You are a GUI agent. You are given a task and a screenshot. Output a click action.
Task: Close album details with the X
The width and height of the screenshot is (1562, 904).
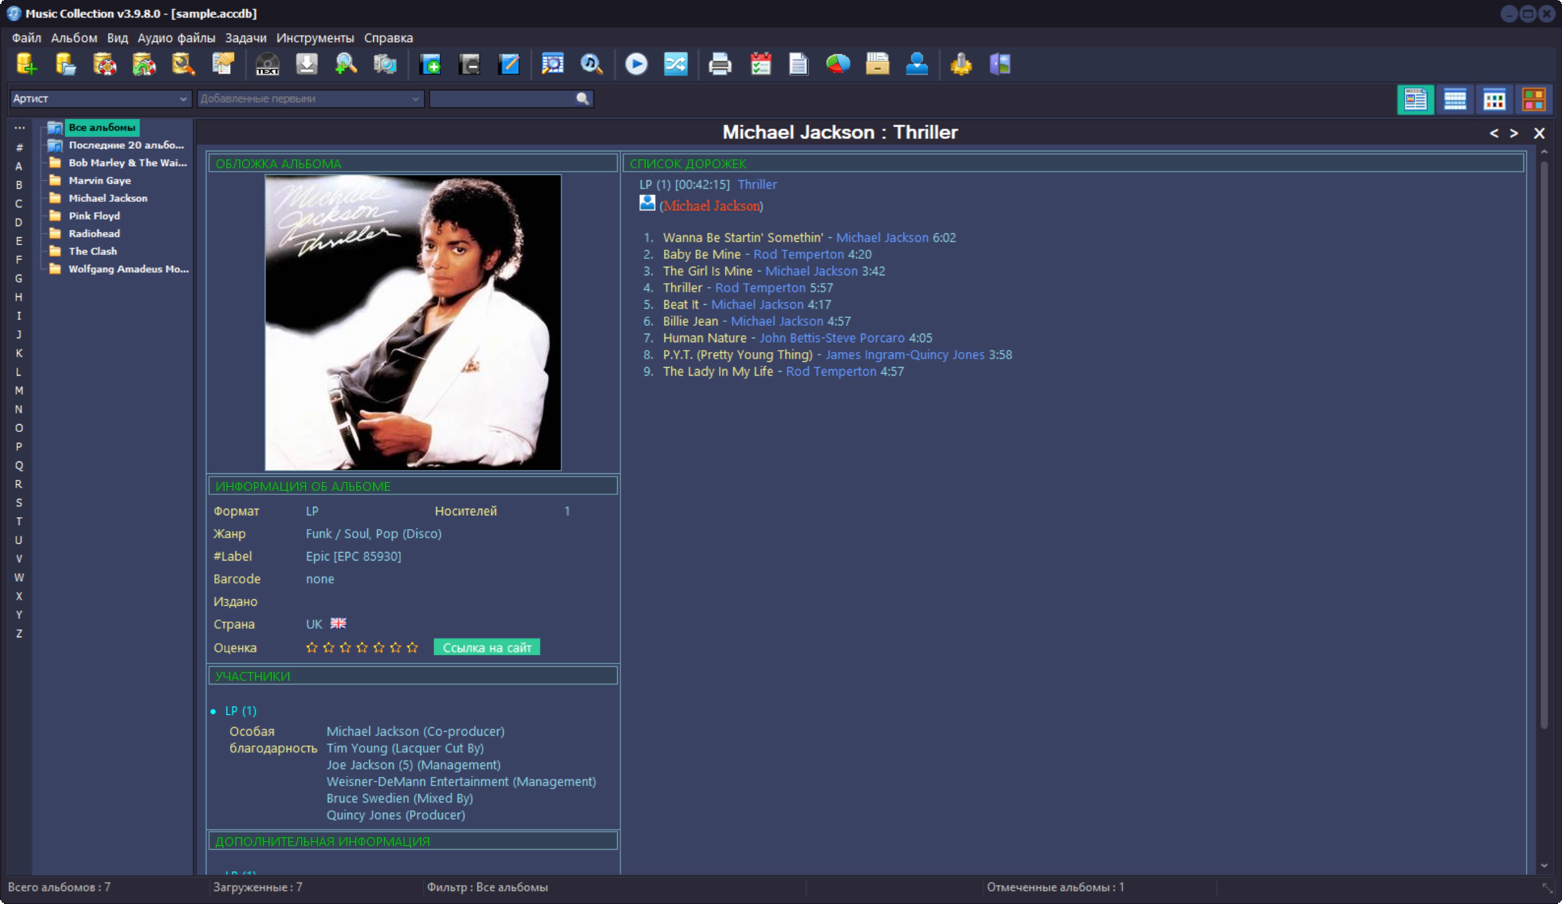point(1539,133)
